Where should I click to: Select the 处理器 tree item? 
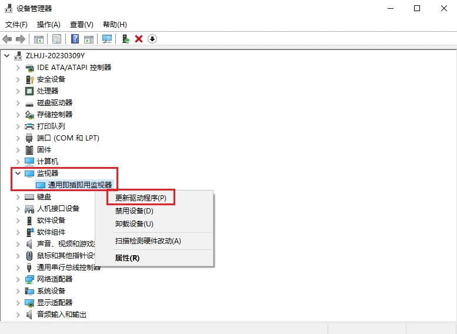coord(48,91)
